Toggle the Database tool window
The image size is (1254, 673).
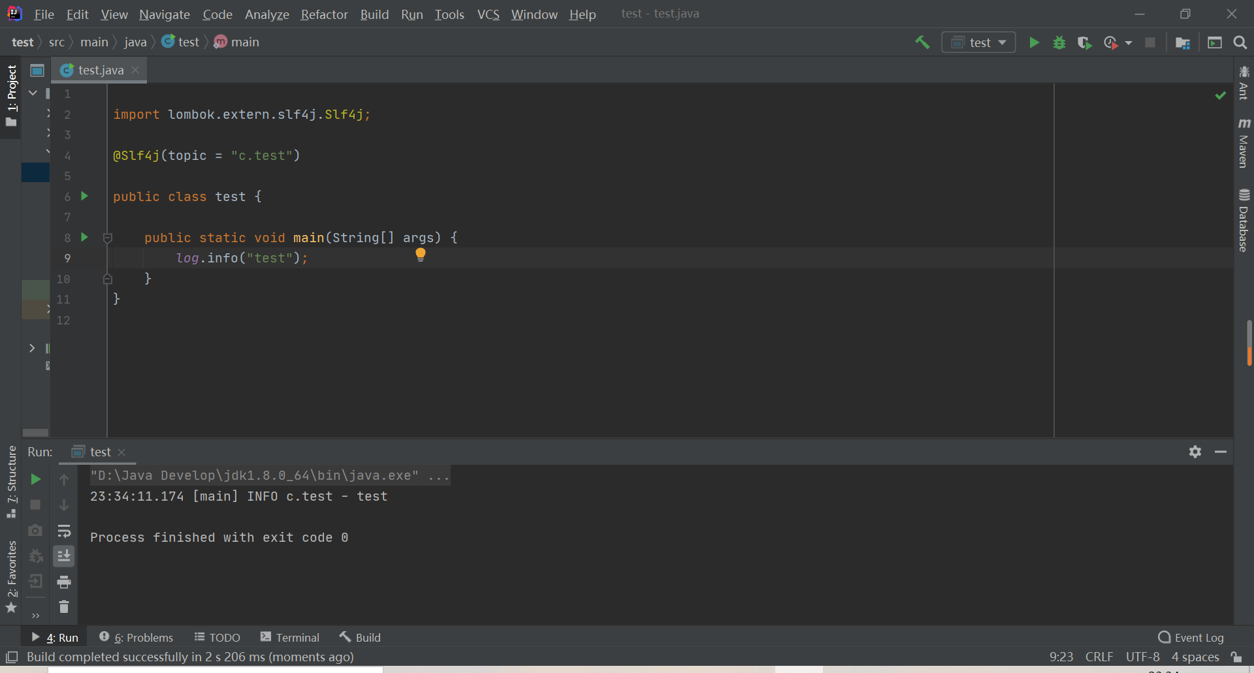pos(1244,221)
